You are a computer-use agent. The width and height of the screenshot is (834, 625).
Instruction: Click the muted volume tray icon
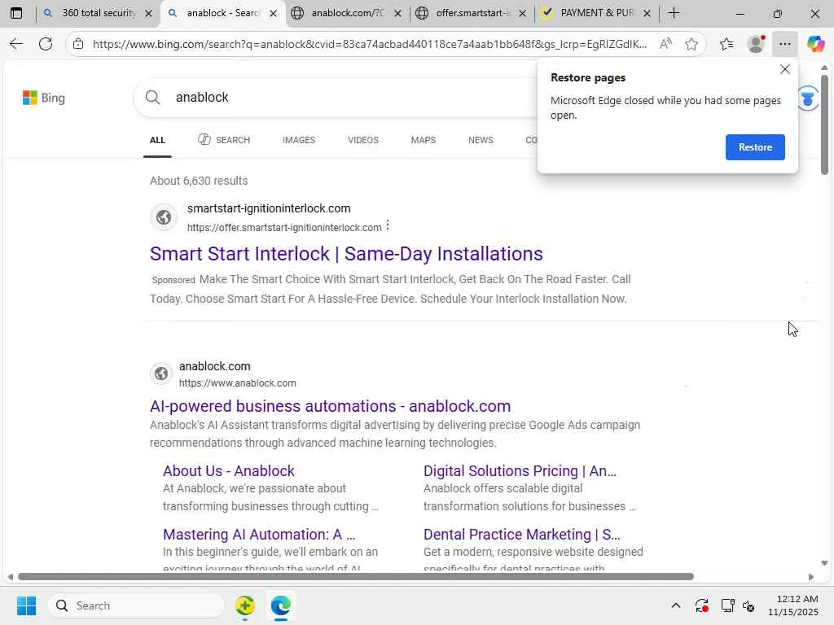tap(748, 605)
